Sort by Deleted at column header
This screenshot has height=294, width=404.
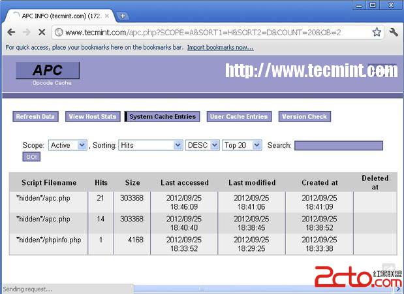[x=375, y=182]
